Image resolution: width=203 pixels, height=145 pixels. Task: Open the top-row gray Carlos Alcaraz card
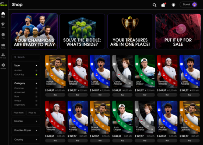(x=122, y=72)
